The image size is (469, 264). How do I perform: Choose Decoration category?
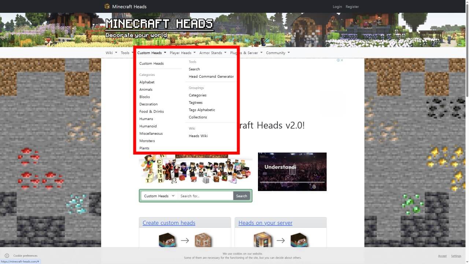pyautogui.click(x=148, y=104)
